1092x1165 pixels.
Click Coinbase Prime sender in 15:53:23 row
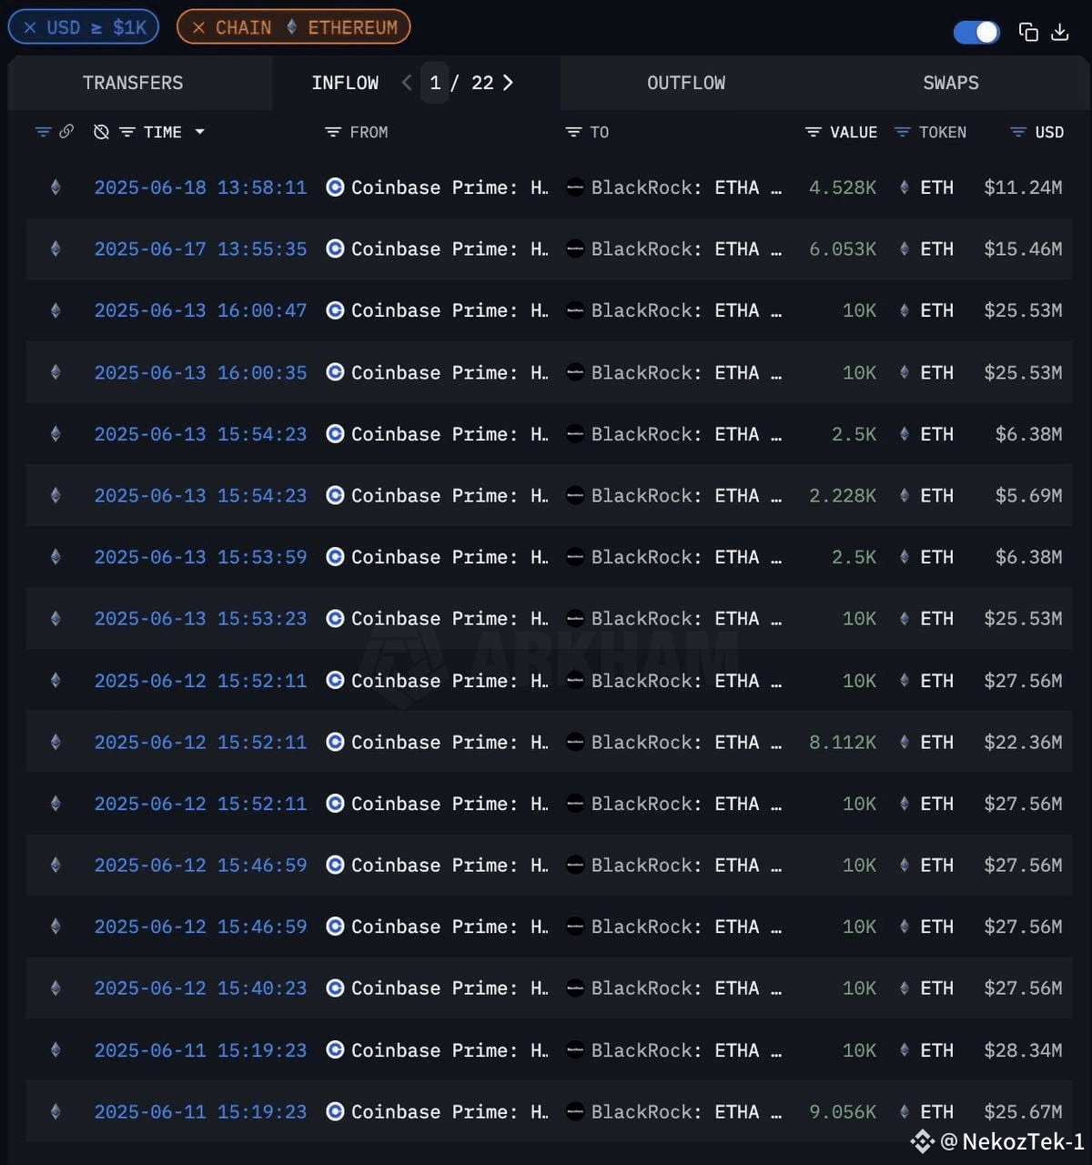pos(438,619)
